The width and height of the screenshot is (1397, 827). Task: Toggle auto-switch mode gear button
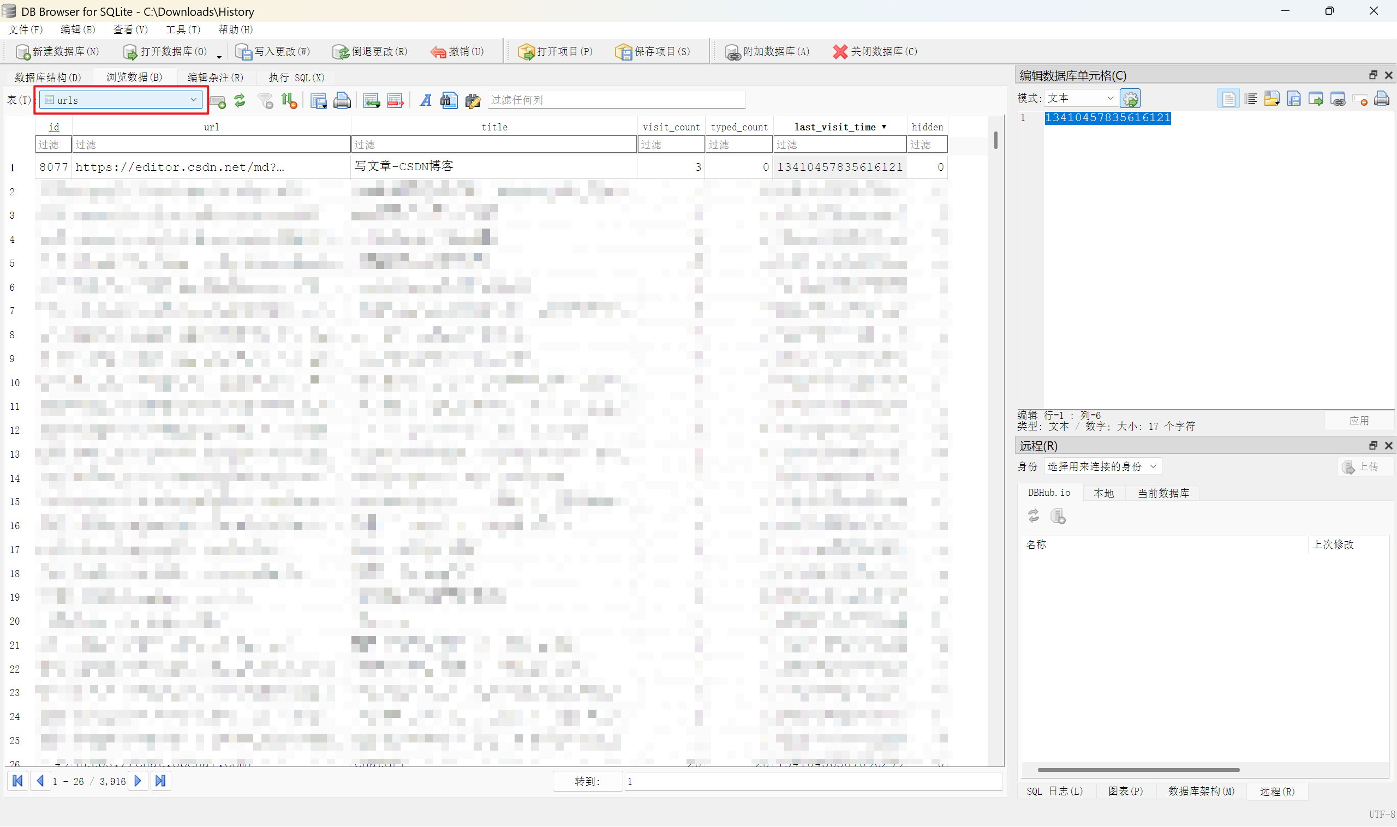click(1130, 99)
